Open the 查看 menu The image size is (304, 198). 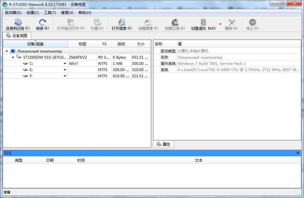pos(67,13)
